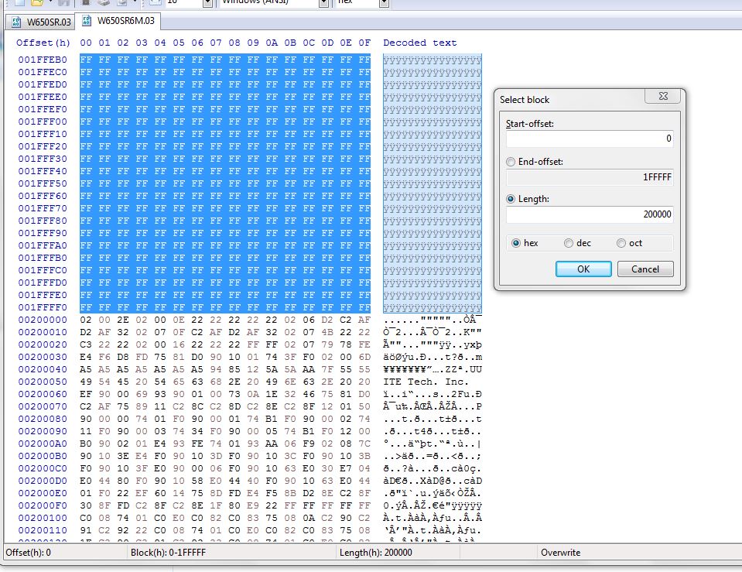The image size is (742, 572).
Task: Click status bar 'Offset(h): 0'
Action: 29,553
